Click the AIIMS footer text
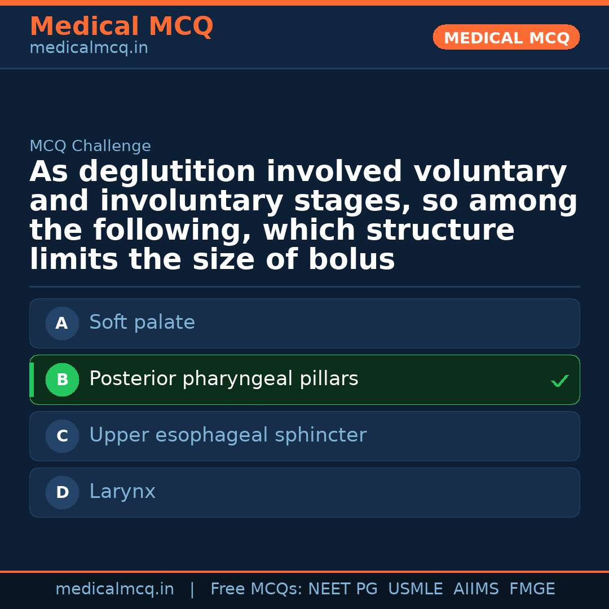 click(476, 589)
